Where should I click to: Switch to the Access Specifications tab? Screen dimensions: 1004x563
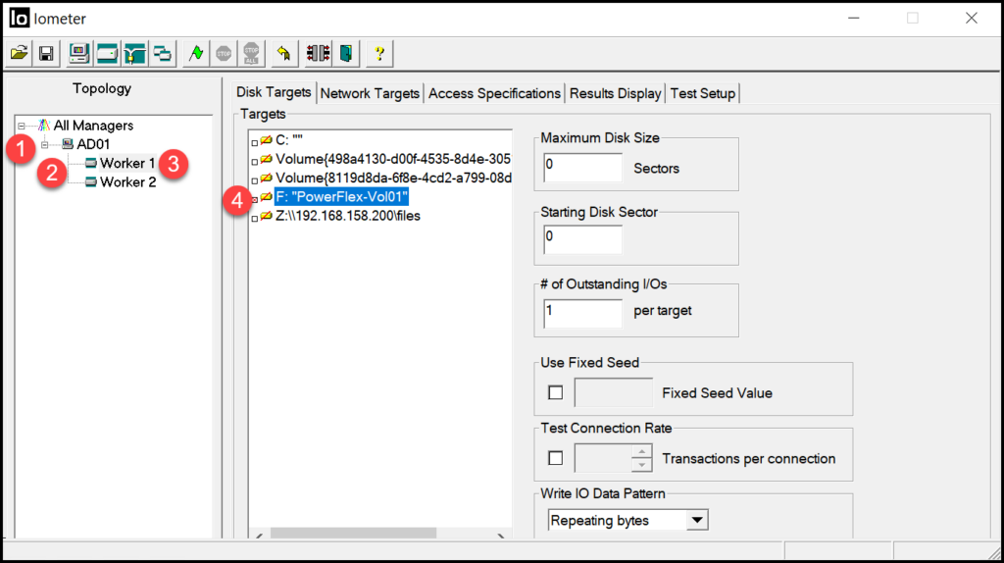494,93
